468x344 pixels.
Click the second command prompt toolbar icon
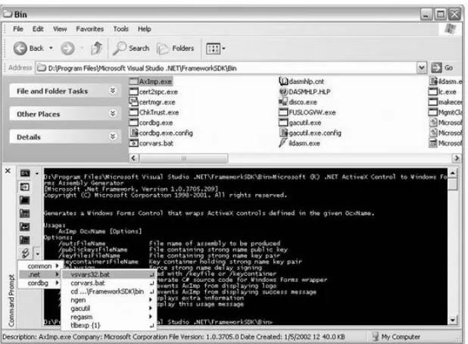(25, 187)
